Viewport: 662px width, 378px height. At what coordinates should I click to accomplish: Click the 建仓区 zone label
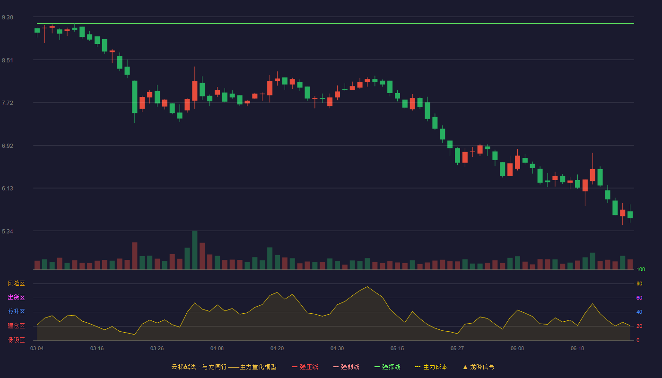(16, 326)
